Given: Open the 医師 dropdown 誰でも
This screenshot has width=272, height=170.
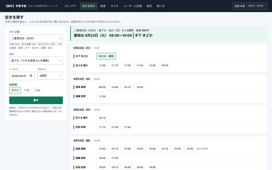Looking at the screenshot, I should pos(36,61).
